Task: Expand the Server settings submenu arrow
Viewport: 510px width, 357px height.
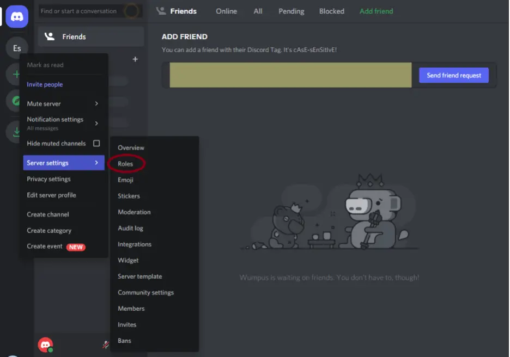Action: 96,162
